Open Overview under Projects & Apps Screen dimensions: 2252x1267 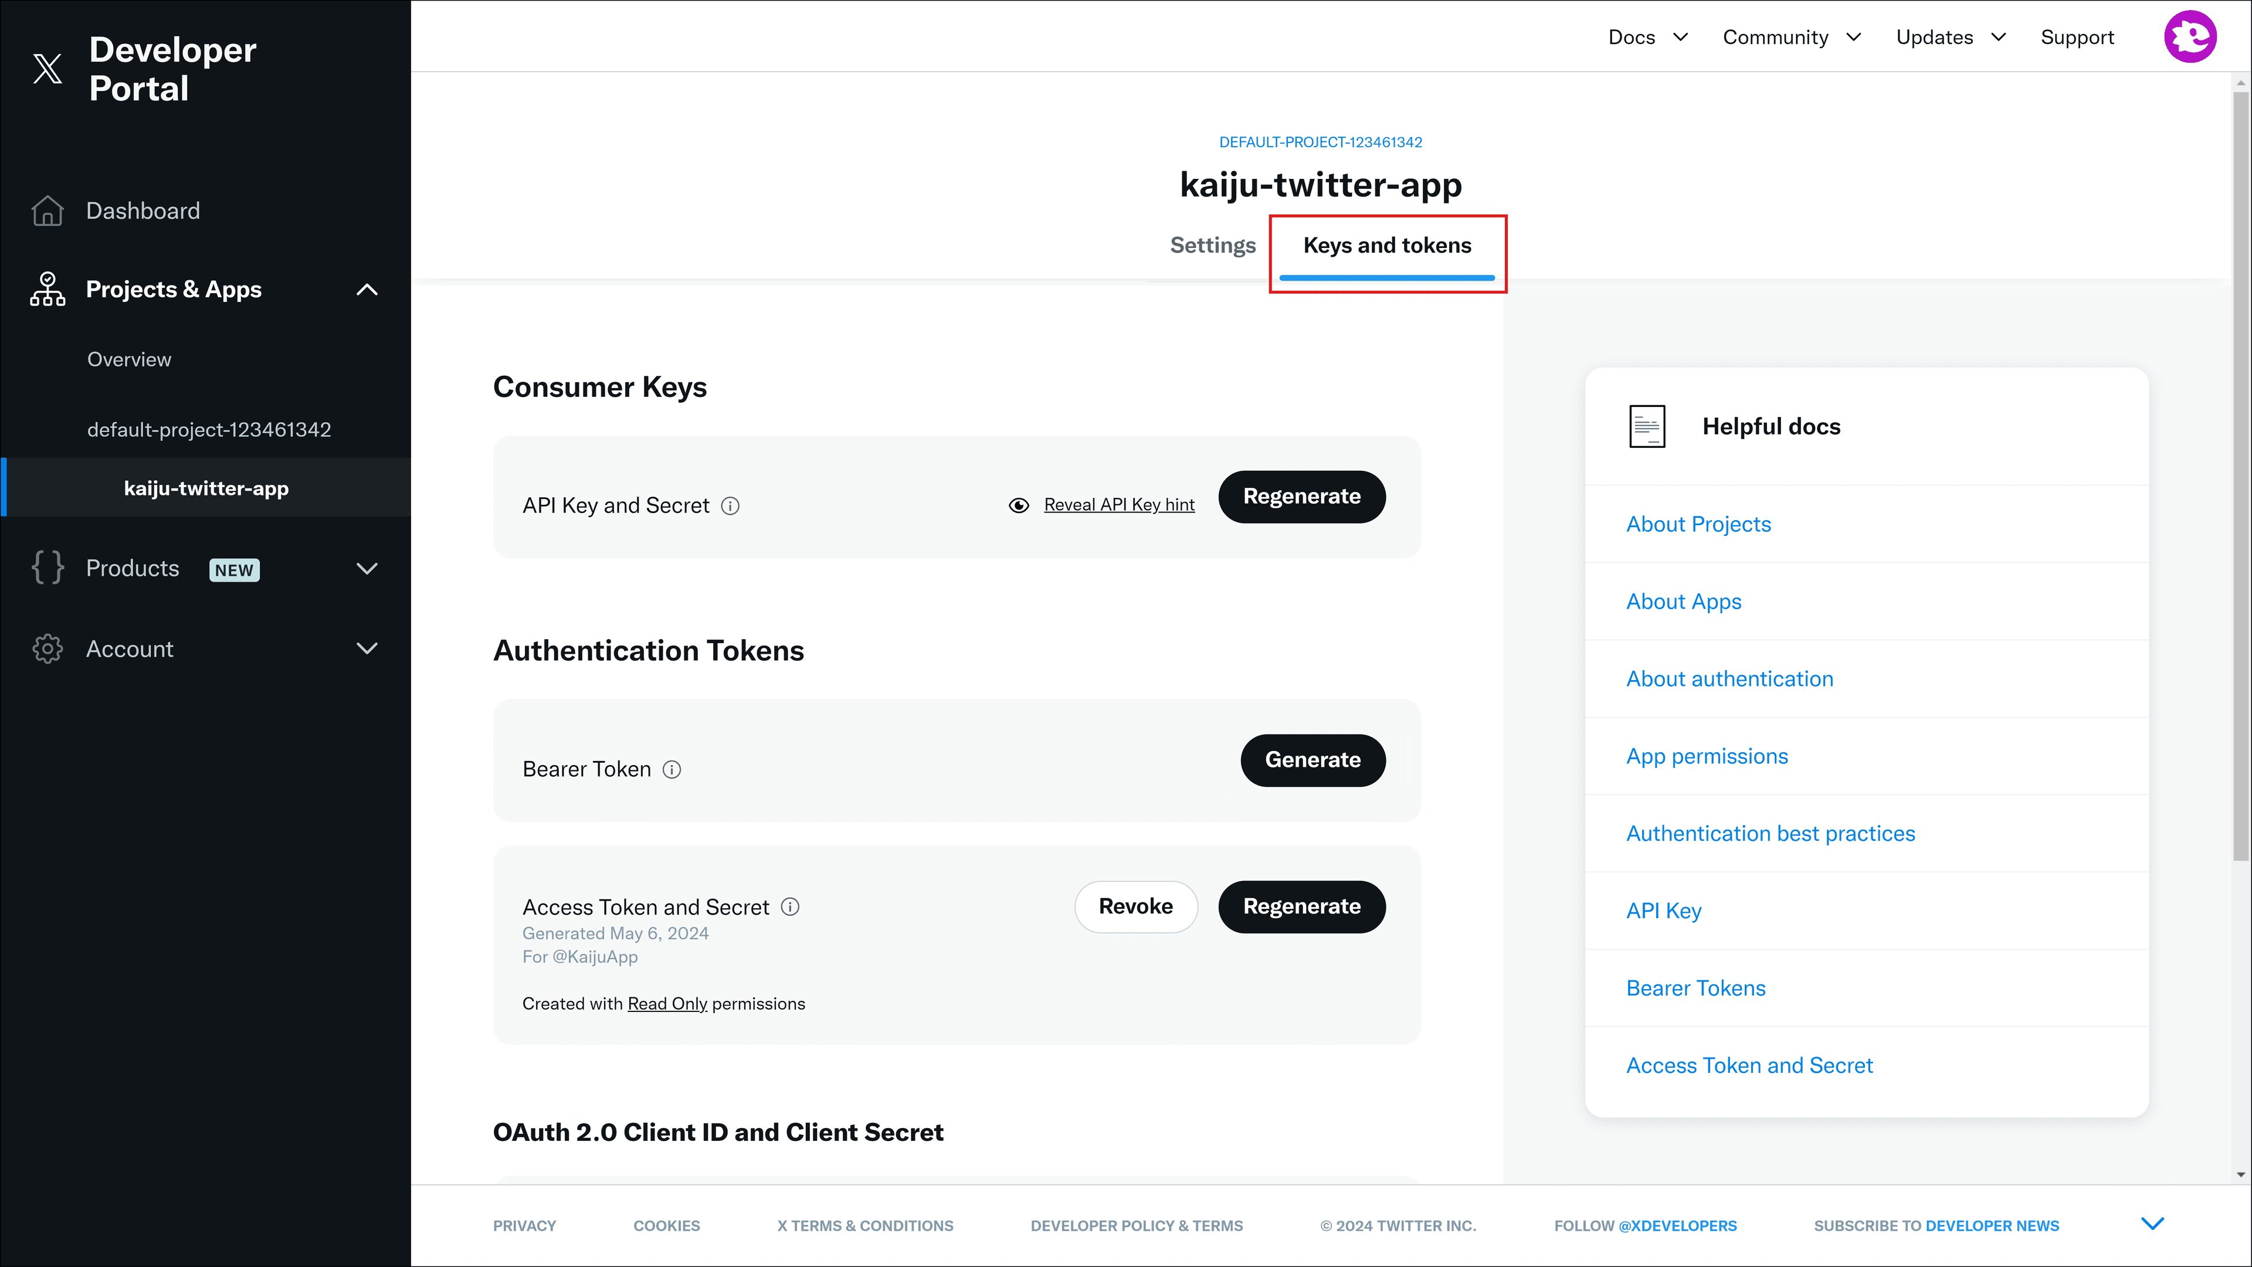tap(130, 359)
